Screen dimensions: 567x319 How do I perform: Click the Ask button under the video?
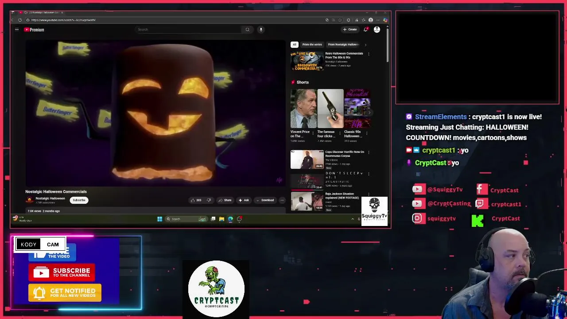tap(244, 200)
